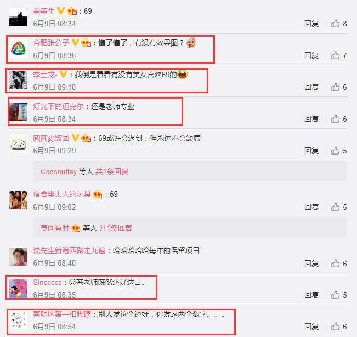Image resolution: width=357 pixels, height=337 pixels.
Task: Open 宿舍里大人的玩具's avatar picture
Action: tap(19, 200)
